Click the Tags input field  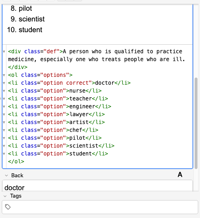coord(100,207)
